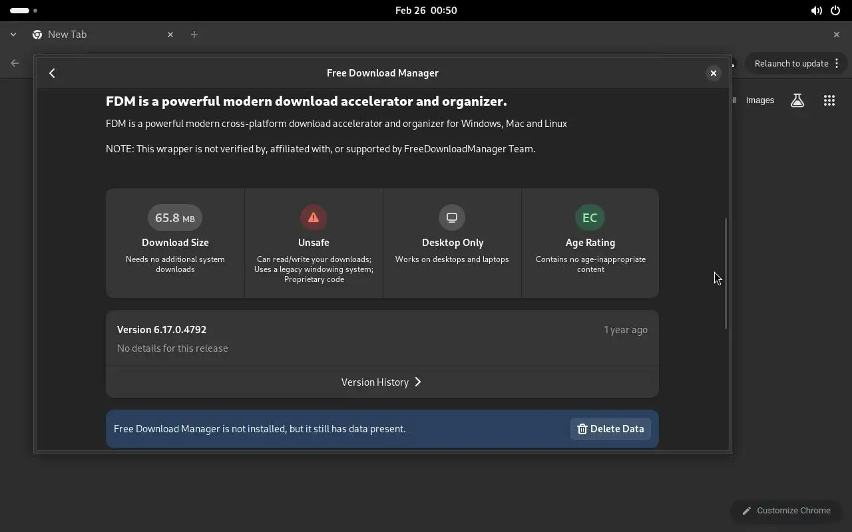Click the EC Age Rating badge
The height and width of the screenshot is (532, 852).
tap(590, 217)
